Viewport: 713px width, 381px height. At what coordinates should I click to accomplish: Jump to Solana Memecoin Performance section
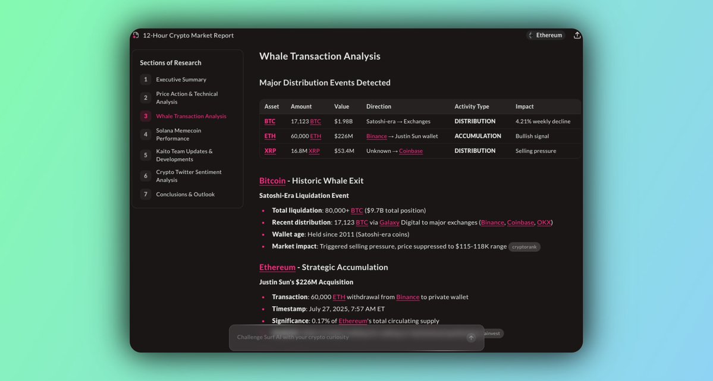178,134
